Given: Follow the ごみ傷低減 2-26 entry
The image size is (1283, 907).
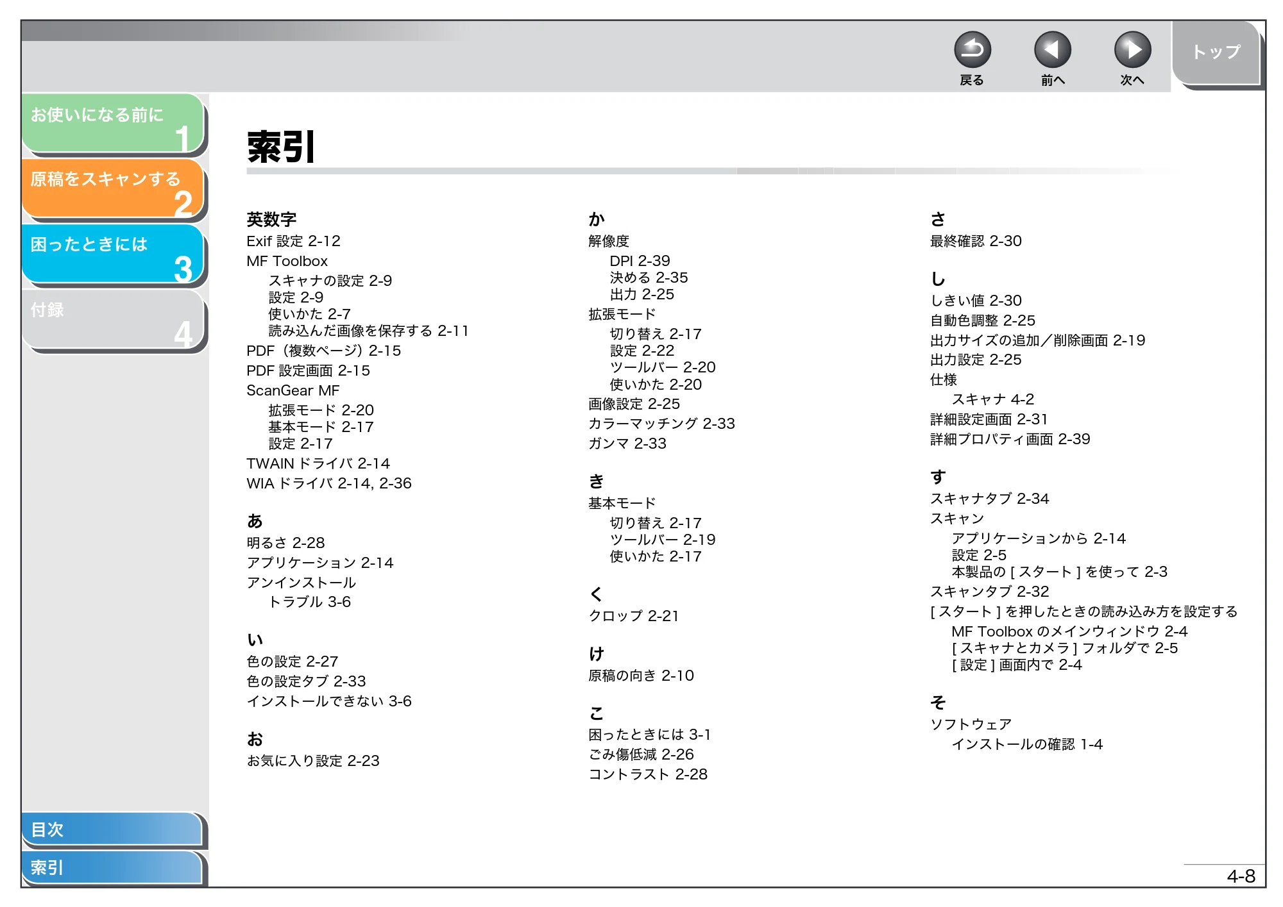Looking at the screenshot, I should [641, 754].
